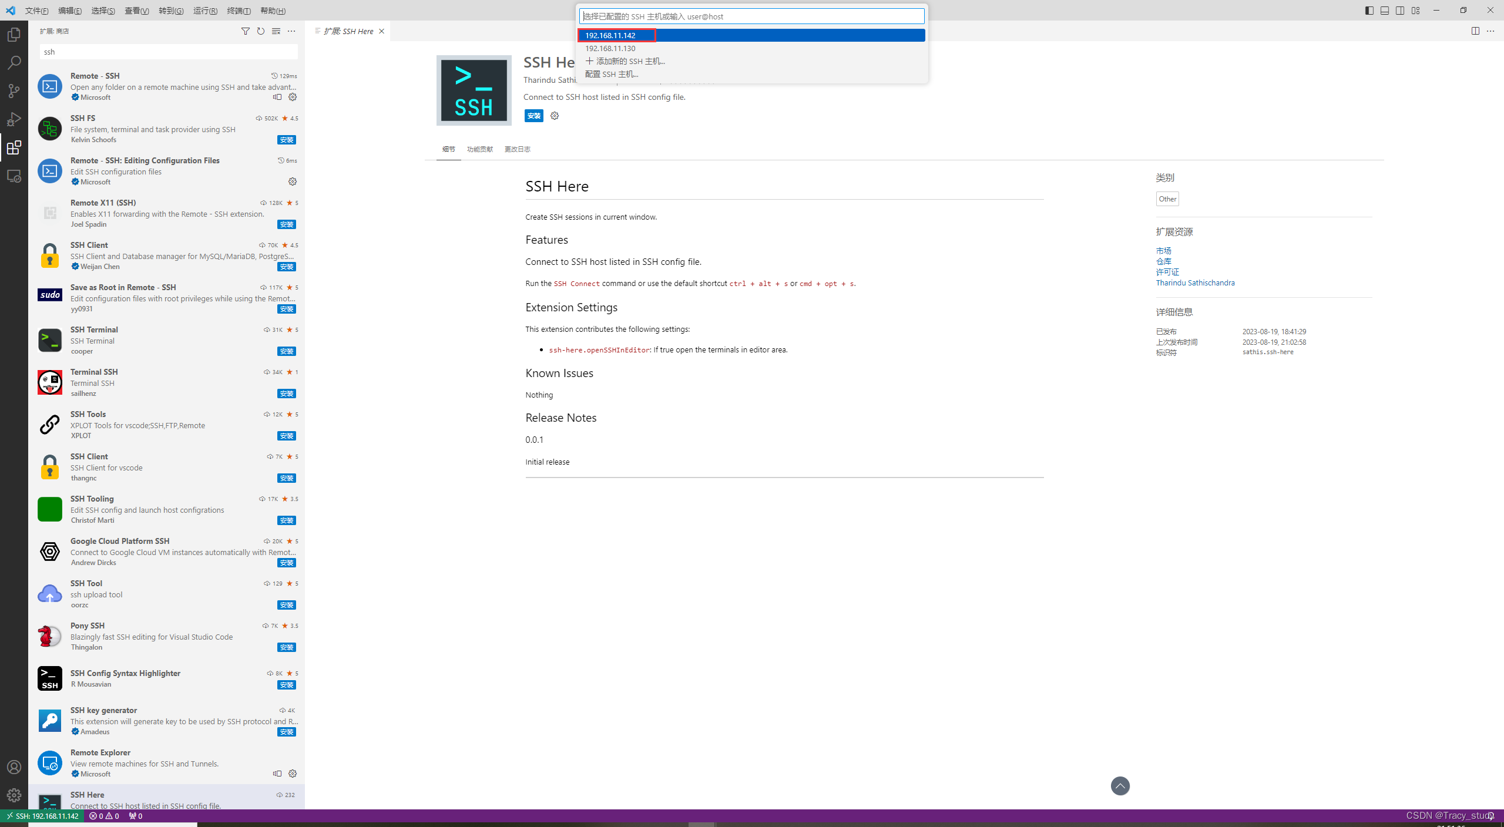Click the Extensions sidebar icon

14,147
